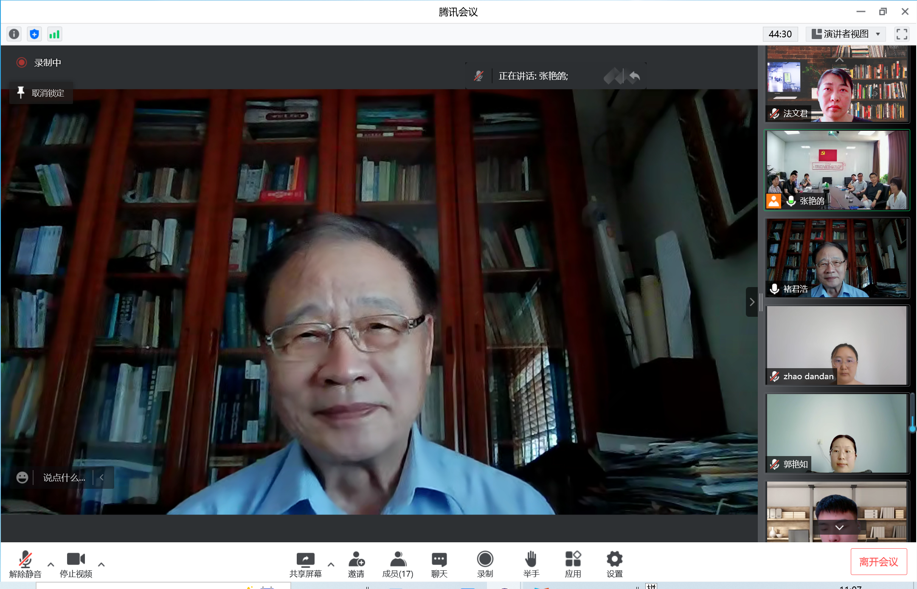Click active mic icon on 张艳鸽

pyautogui.click(x=791, y=201)
